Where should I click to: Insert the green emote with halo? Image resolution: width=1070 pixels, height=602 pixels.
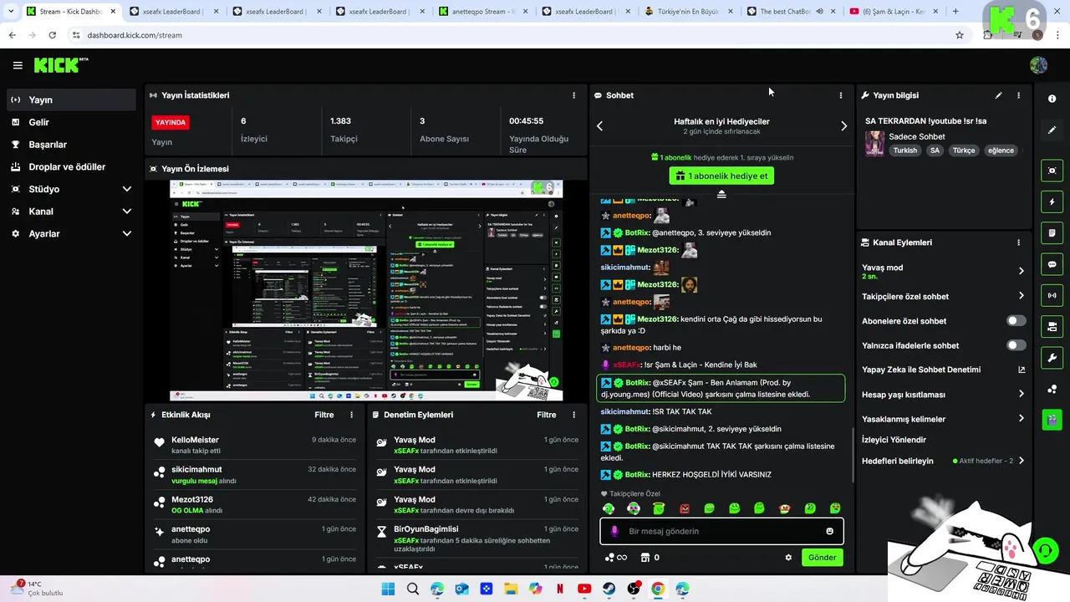coord(659,508)
